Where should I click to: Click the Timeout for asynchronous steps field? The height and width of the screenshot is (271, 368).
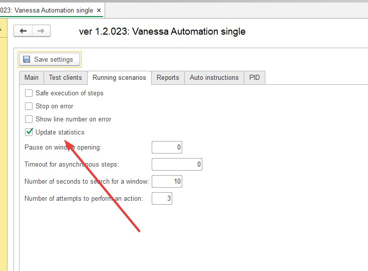(177, 164)
